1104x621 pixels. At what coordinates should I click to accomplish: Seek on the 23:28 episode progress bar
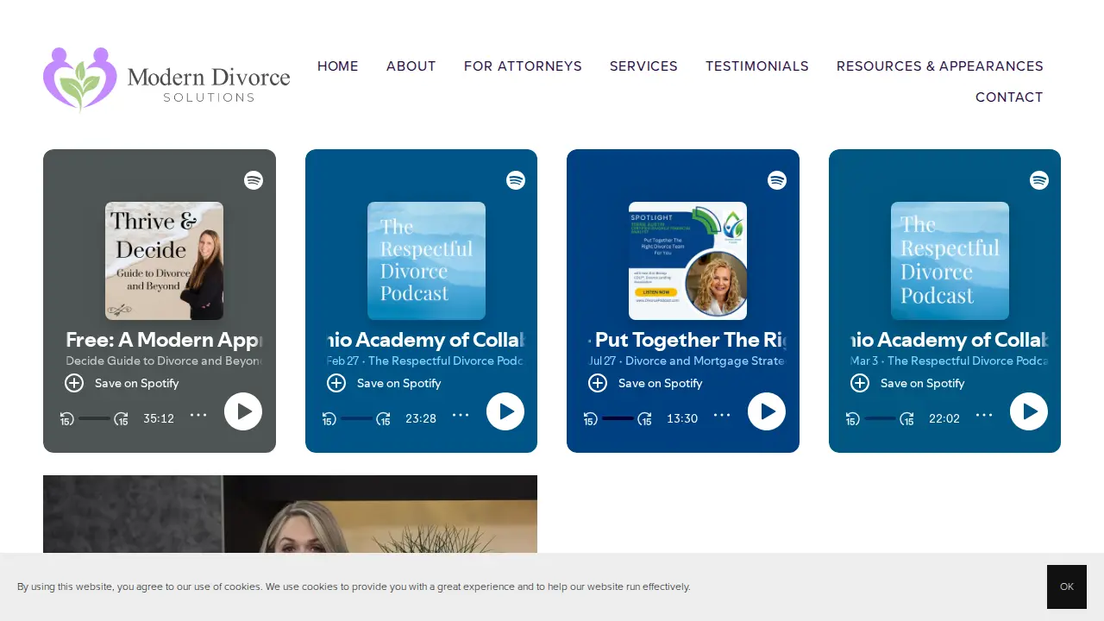click(356, 418)
